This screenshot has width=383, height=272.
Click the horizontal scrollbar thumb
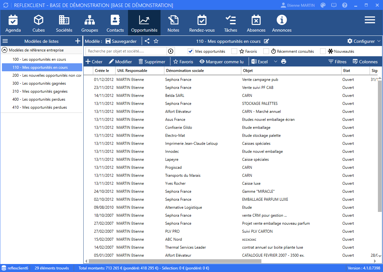175,261
